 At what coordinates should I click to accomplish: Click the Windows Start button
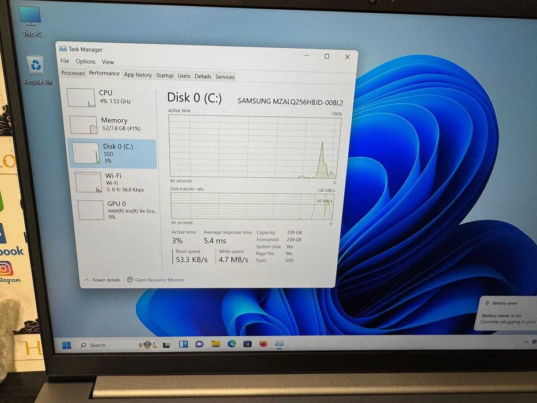(67, 345)
